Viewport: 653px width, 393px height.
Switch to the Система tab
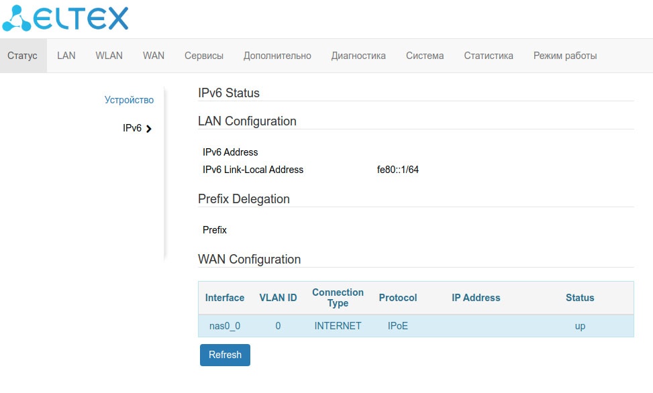pyautogui.click(x=425, y=56)
